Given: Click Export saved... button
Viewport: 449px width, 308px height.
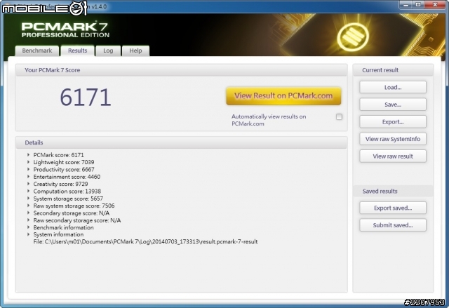Looking at the screenshot, I should [393, 208].
